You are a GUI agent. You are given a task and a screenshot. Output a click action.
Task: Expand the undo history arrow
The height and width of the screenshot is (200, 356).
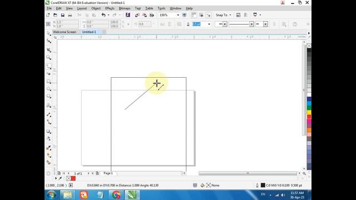click(x=108, y=15)
